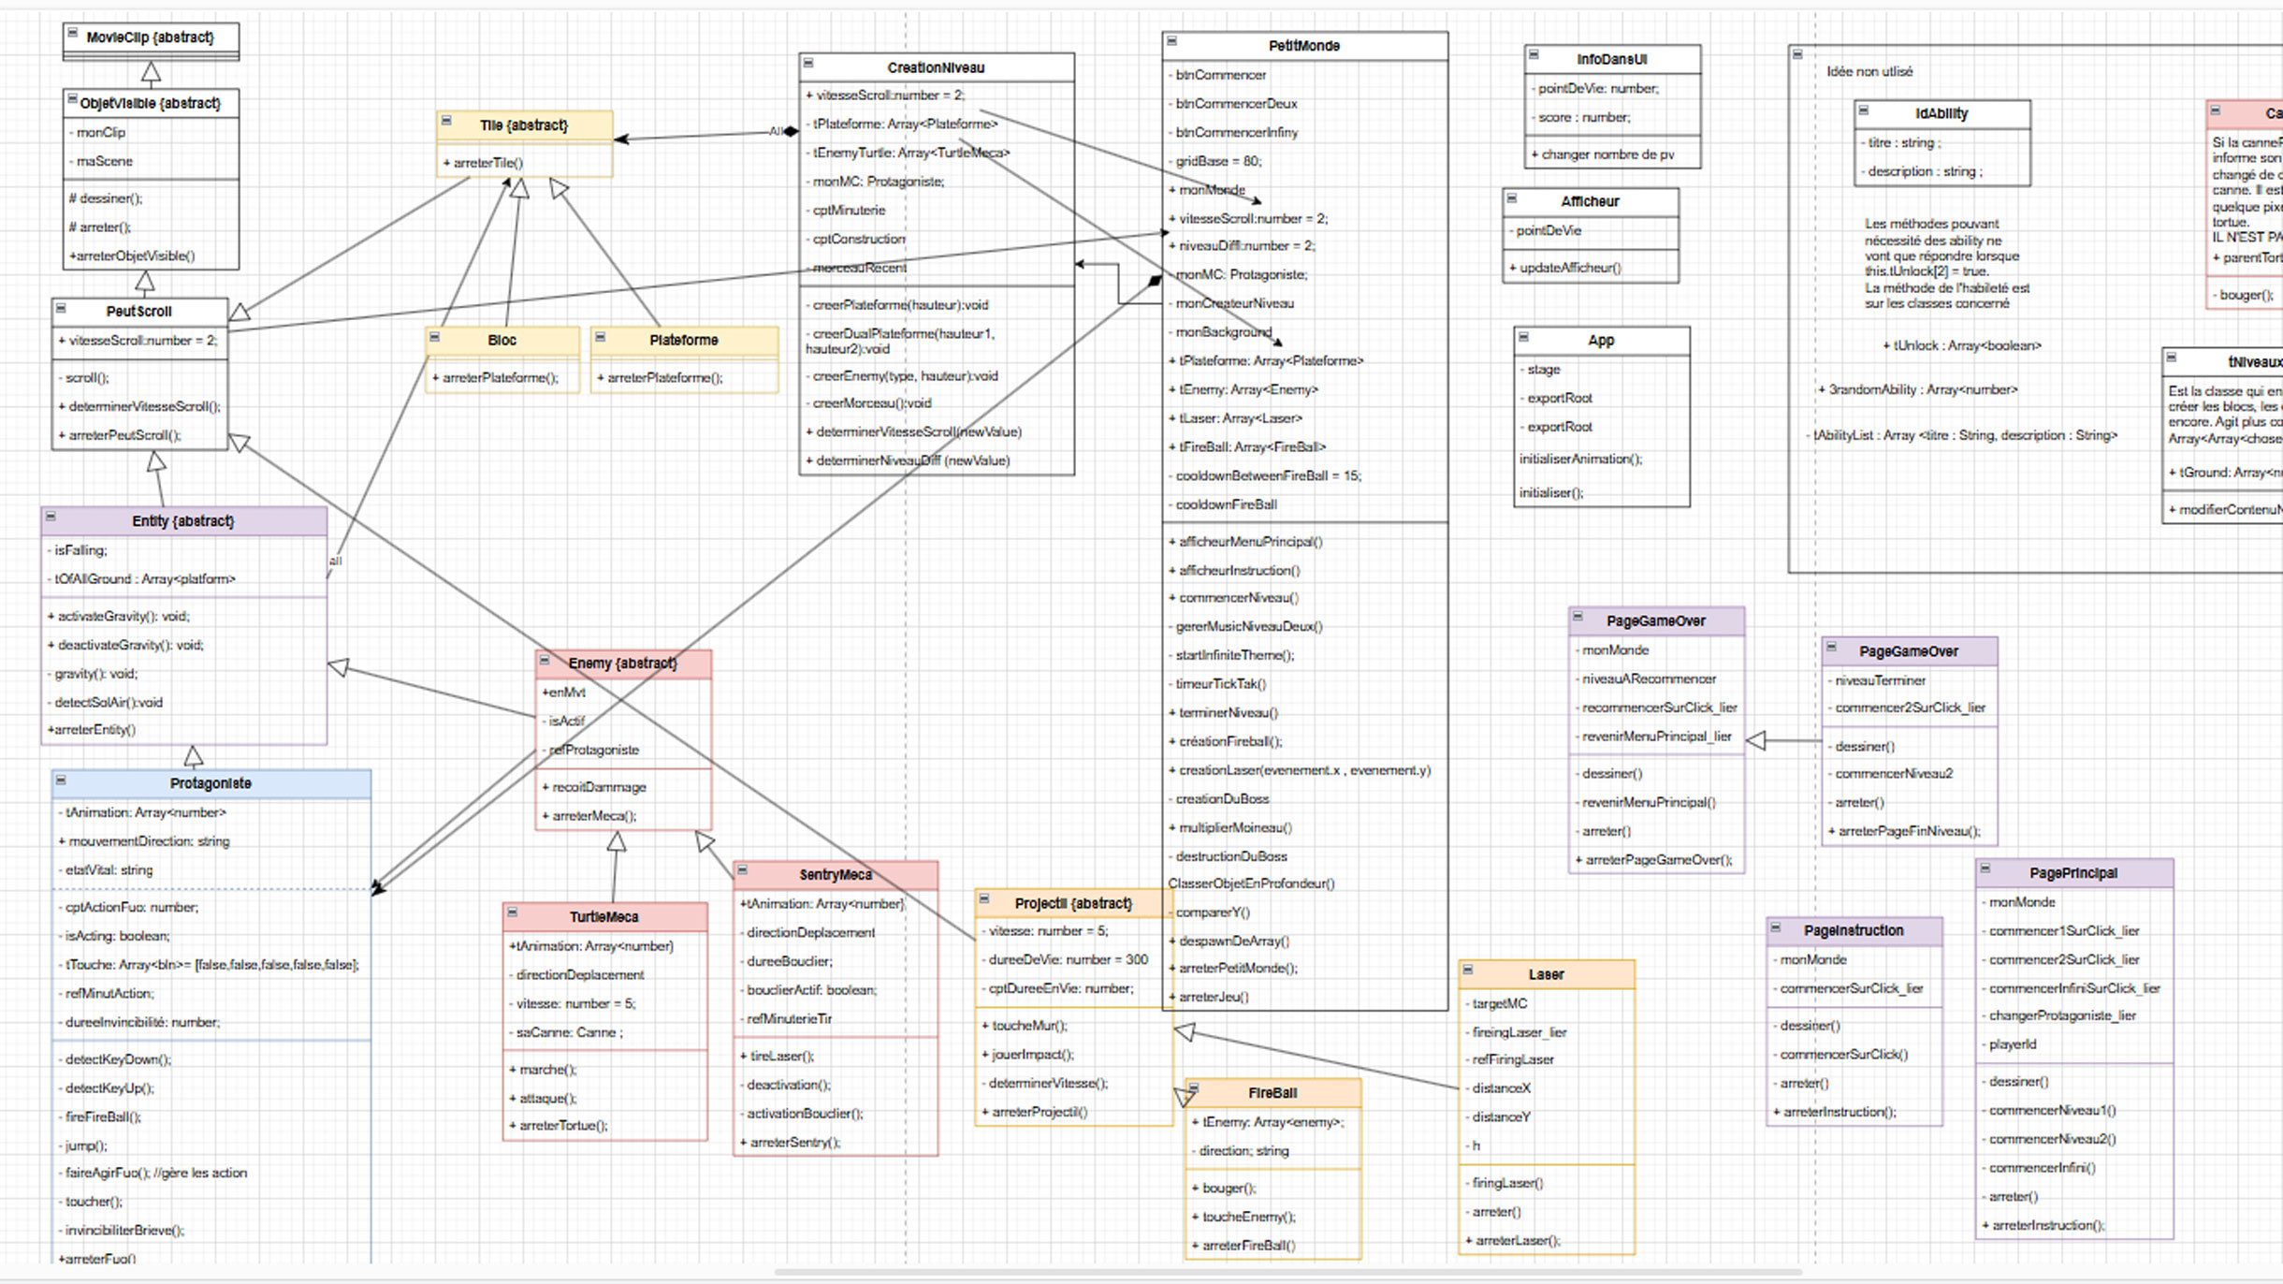Click the class icon on Protagoniste
Viewport: 2283px width, 1284px height.
(62, 782)
